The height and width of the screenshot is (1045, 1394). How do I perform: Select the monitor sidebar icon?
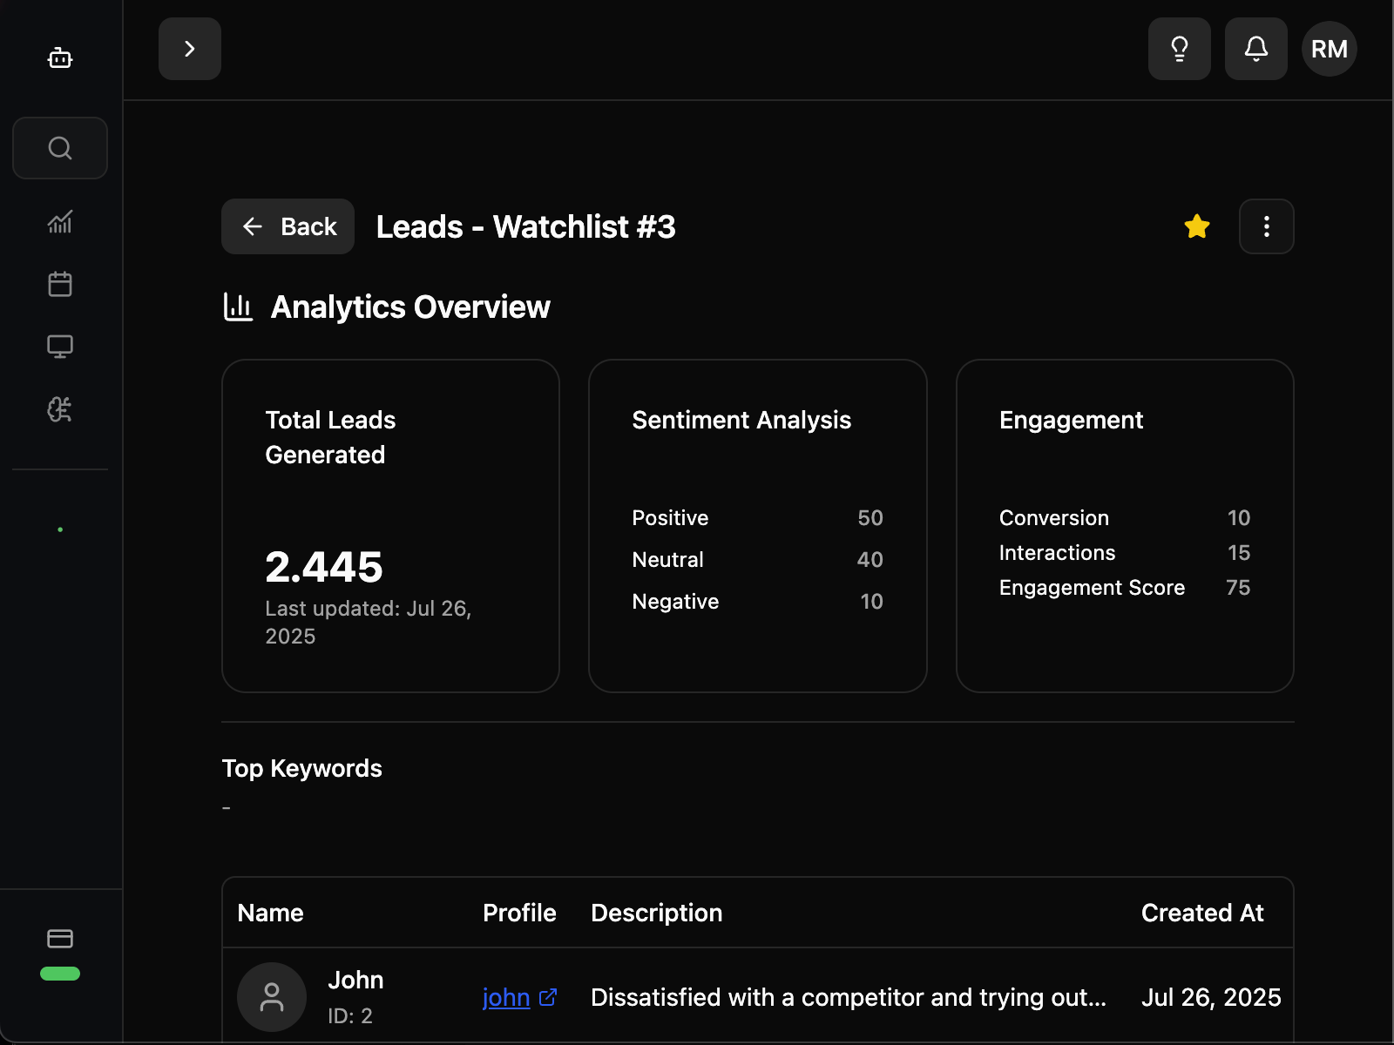point(59,346)
